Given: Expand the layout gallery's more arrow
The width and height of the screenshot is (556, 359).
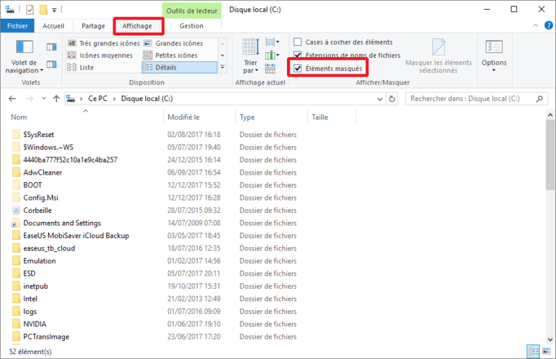Looking at the screenshot, I should click(x=222, y=67).
